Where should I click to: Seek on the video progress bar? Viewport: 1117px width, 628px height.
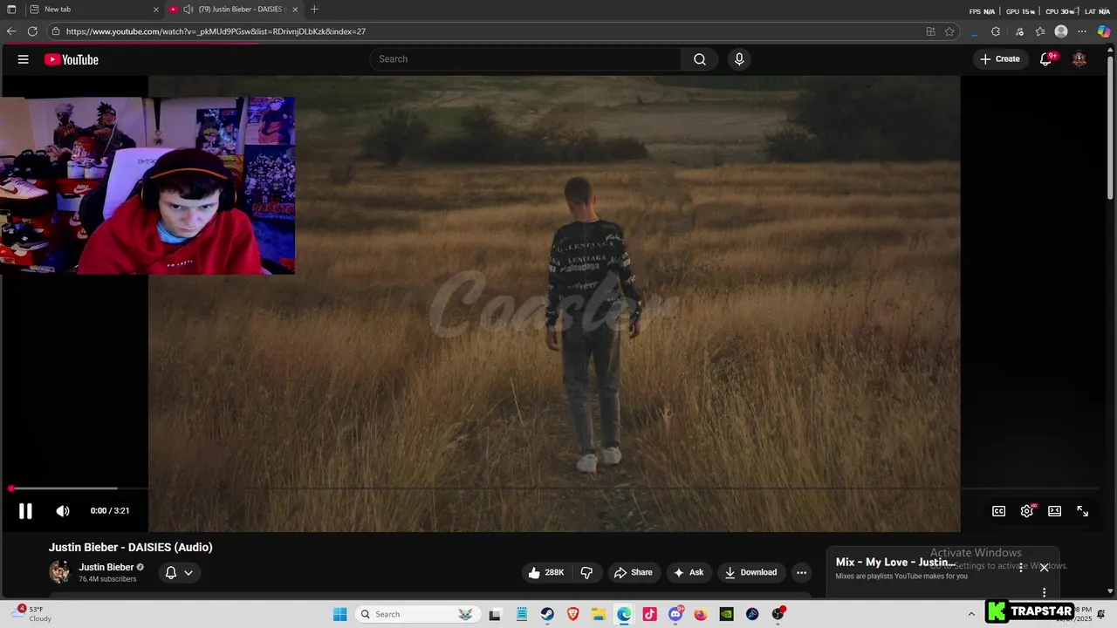(x=554, y=488)
